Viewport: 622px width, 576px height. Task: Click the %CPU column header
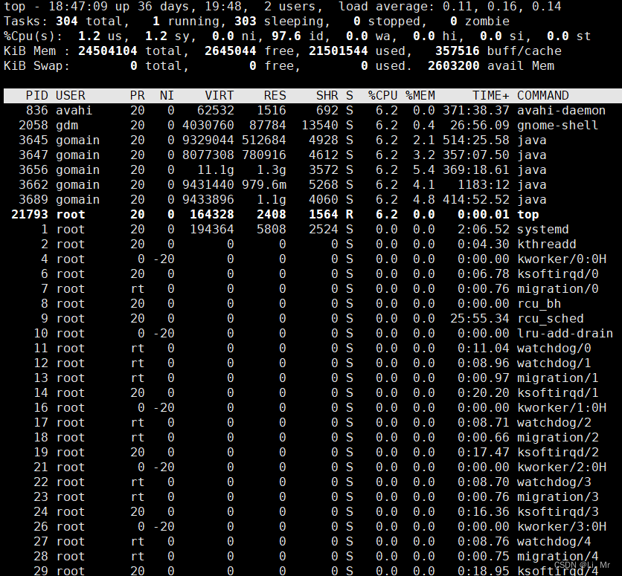[x=382, y=95]
